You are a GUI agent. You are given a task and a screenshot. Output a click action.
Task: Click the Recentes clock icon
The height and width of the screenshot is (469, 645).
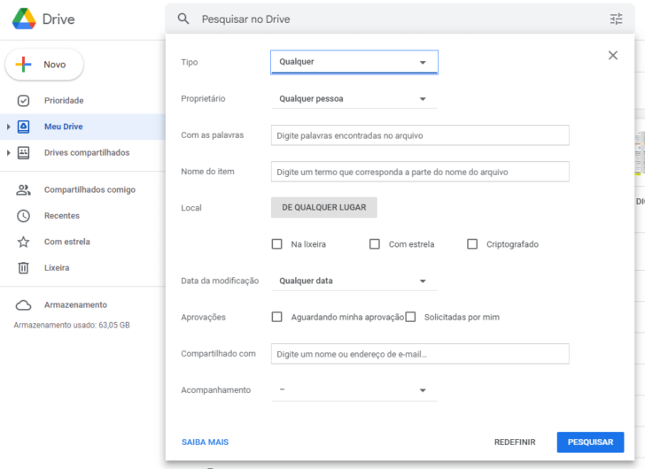coord(23,216)
